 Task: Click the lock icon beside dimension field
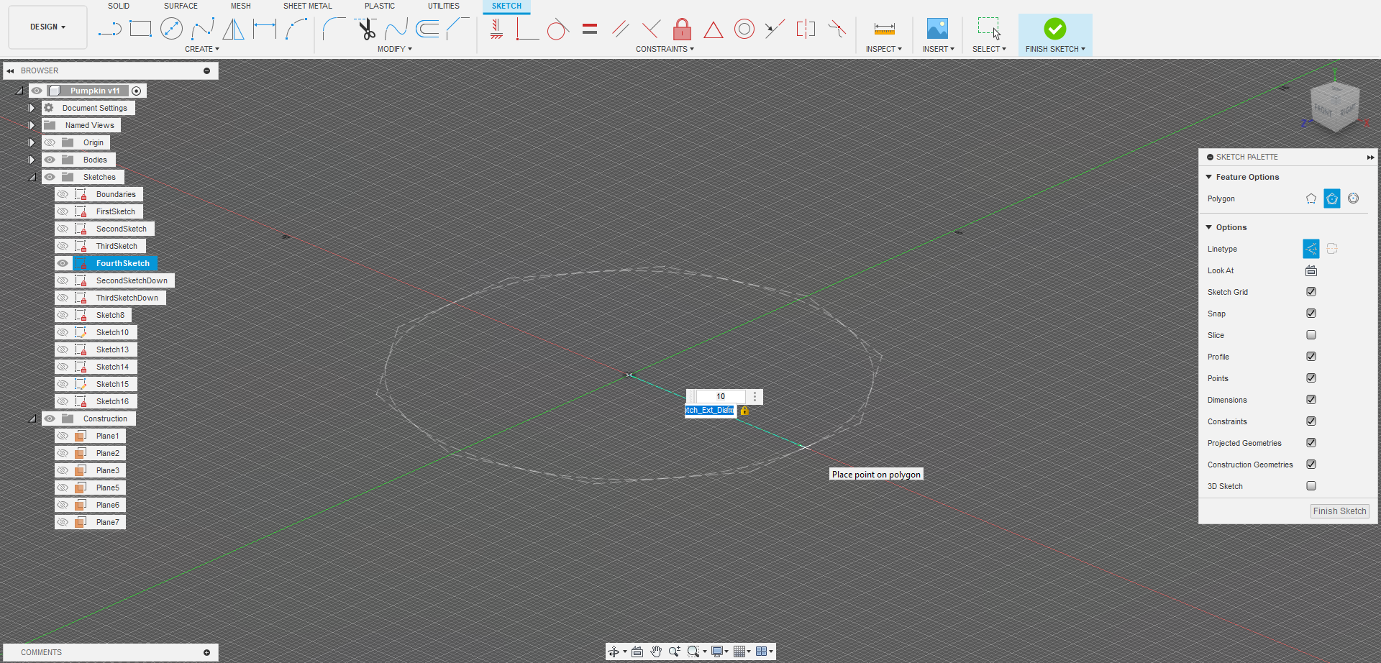744,411
